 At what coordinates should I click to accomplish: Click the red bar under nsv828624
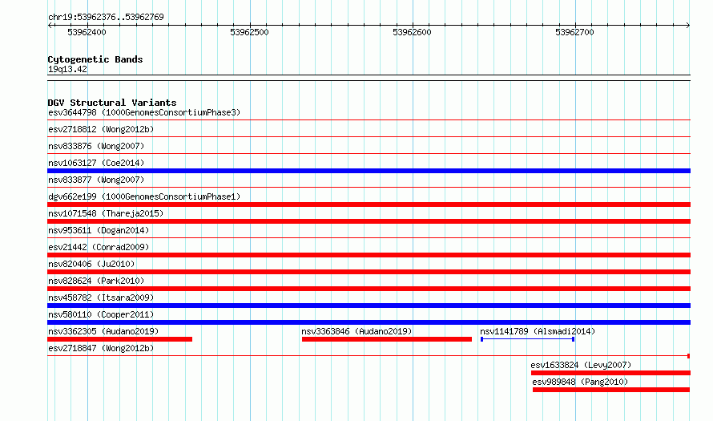point(369,289)
